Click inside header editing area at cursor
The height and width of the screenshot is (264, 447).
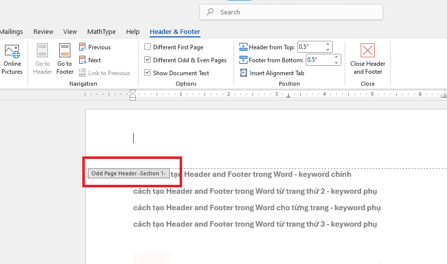pyautogui.click(x=133, y=138)
